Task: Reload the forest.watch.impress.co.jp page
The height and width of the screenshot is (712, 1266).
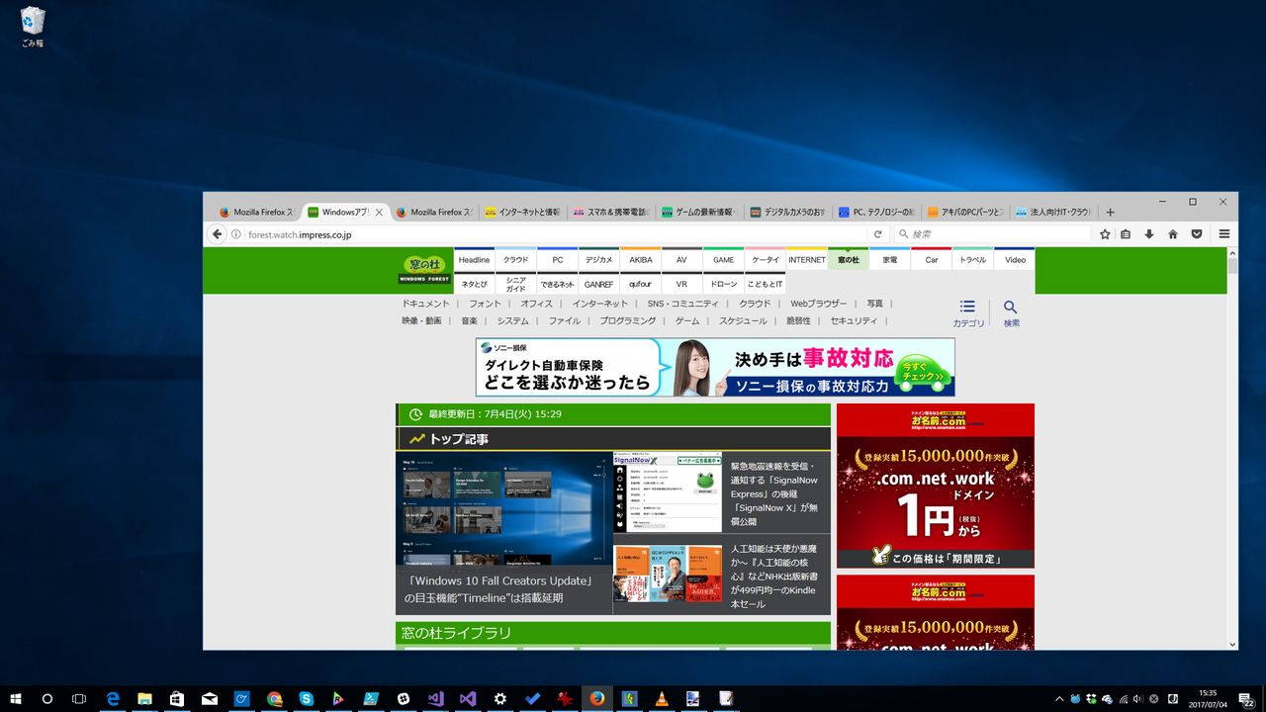Action: click(x=877, y=234)
